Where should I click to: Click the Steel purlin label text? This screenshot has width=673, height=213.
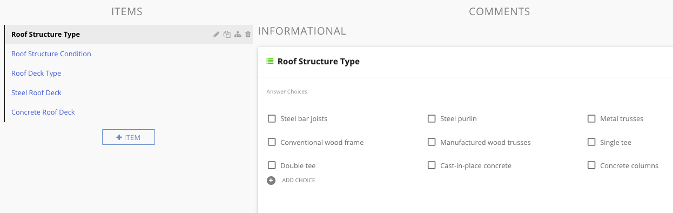[x=459, y=119]
